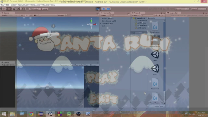208x117 pixels.
Task: Click the scene orientation gizmo
Action: tap(91, 24)
